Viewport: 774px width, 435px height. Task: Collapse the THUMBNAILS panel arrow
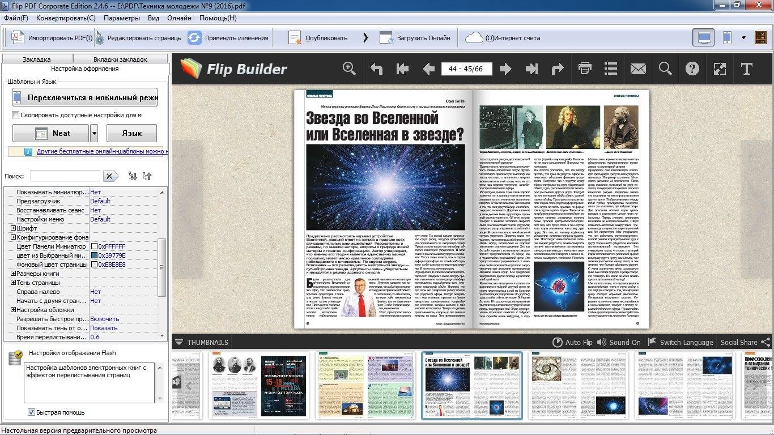click(x=179, y=342)
